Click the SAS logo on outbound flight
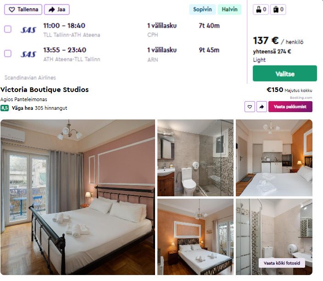This screenshot has height=281, width=323. (28, 30)
